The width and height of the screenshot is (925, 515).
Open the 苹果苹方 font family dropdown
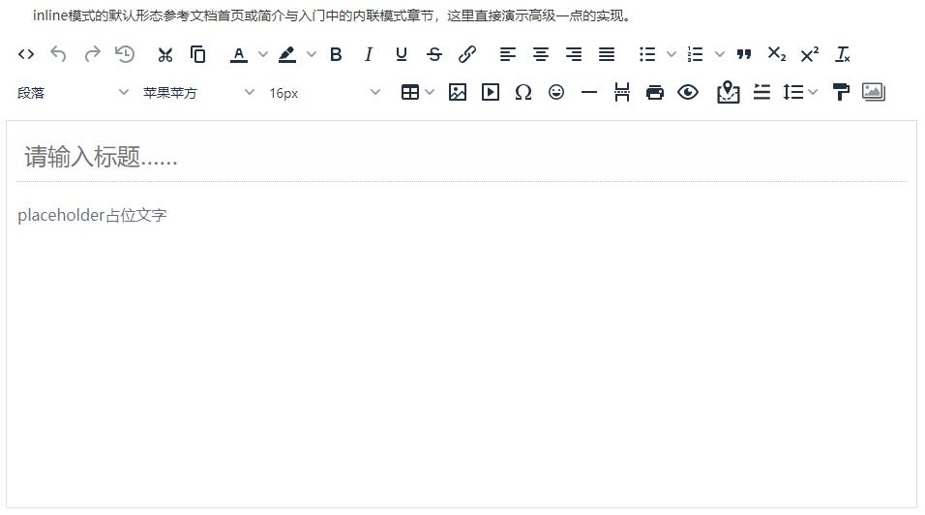(198, 93)
